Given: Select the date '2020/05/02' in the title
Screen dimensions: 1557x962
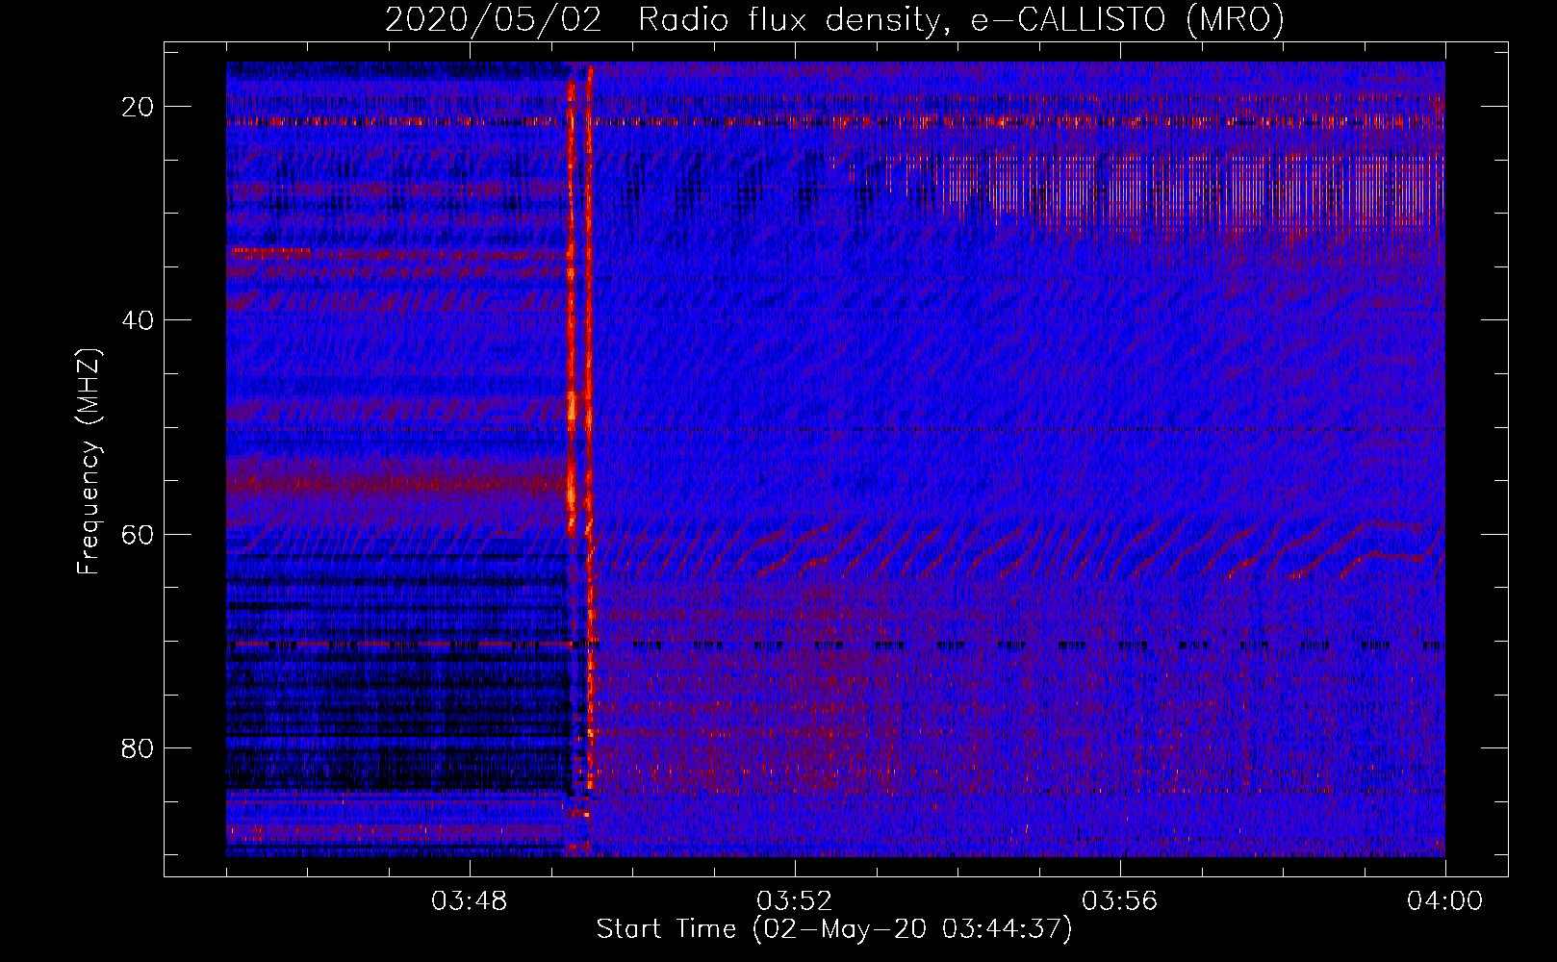Looking at the screenshot, I should [x=493, y=19].
